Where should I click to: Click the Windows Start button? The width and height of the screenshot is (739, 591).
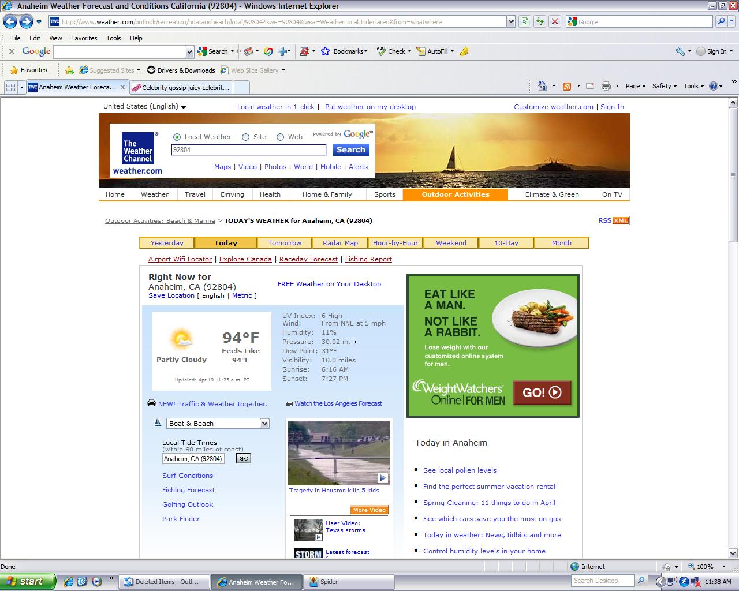(28, 581)
